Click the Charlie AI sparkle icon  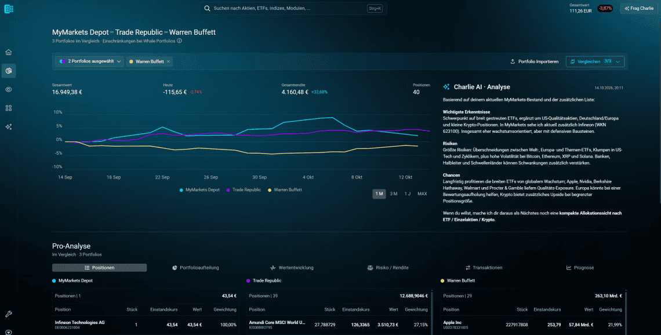[x=446, y=87]
